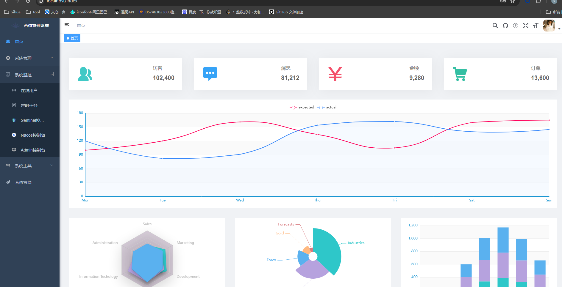The height and width of the screenshot is (287, 562).
Task: Collapse the 系统监控 menu arrow
Action: pyautogui.click(x=52, y=74)
